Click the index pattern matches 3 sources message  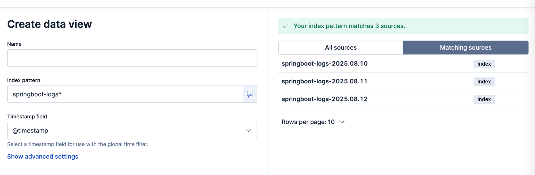(349, 26)
